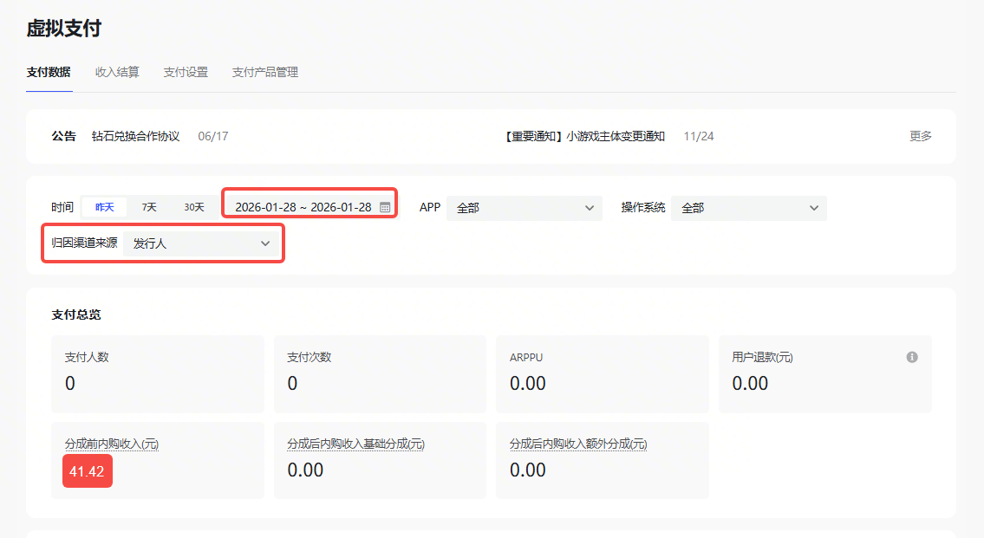The height and width of the screenshot is (538, 984).
Task: Click the 分成后内购收入额外分成(元) label
Action: point(578,444)
